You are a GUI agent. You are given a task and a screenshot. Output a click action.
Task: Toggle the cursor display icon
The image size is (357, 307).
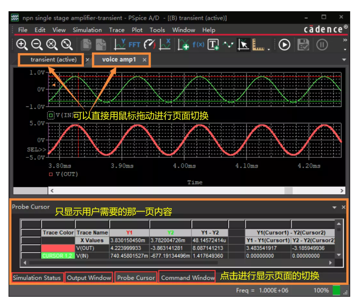[243, 44]
